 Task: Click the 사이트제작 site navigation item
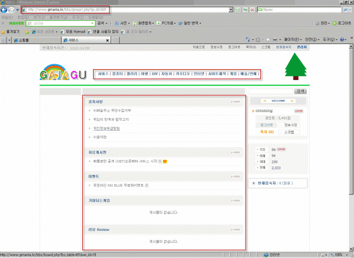(217, 74)
